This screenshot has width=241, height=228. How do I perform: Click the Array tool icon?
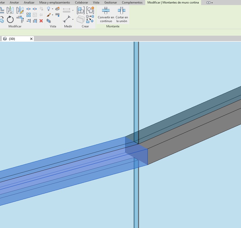(29, 15)
